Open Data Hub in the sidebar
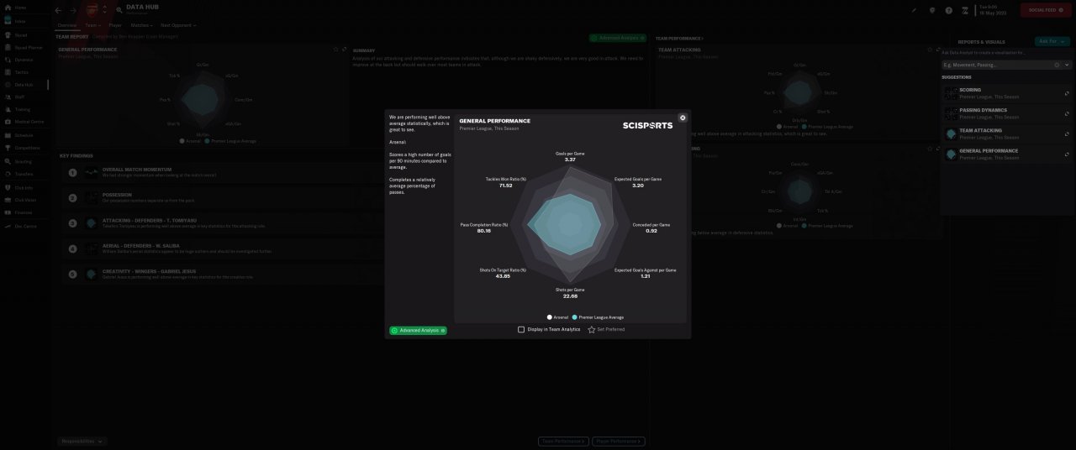This screenshot has width=1076, height=450. point(24,85)
